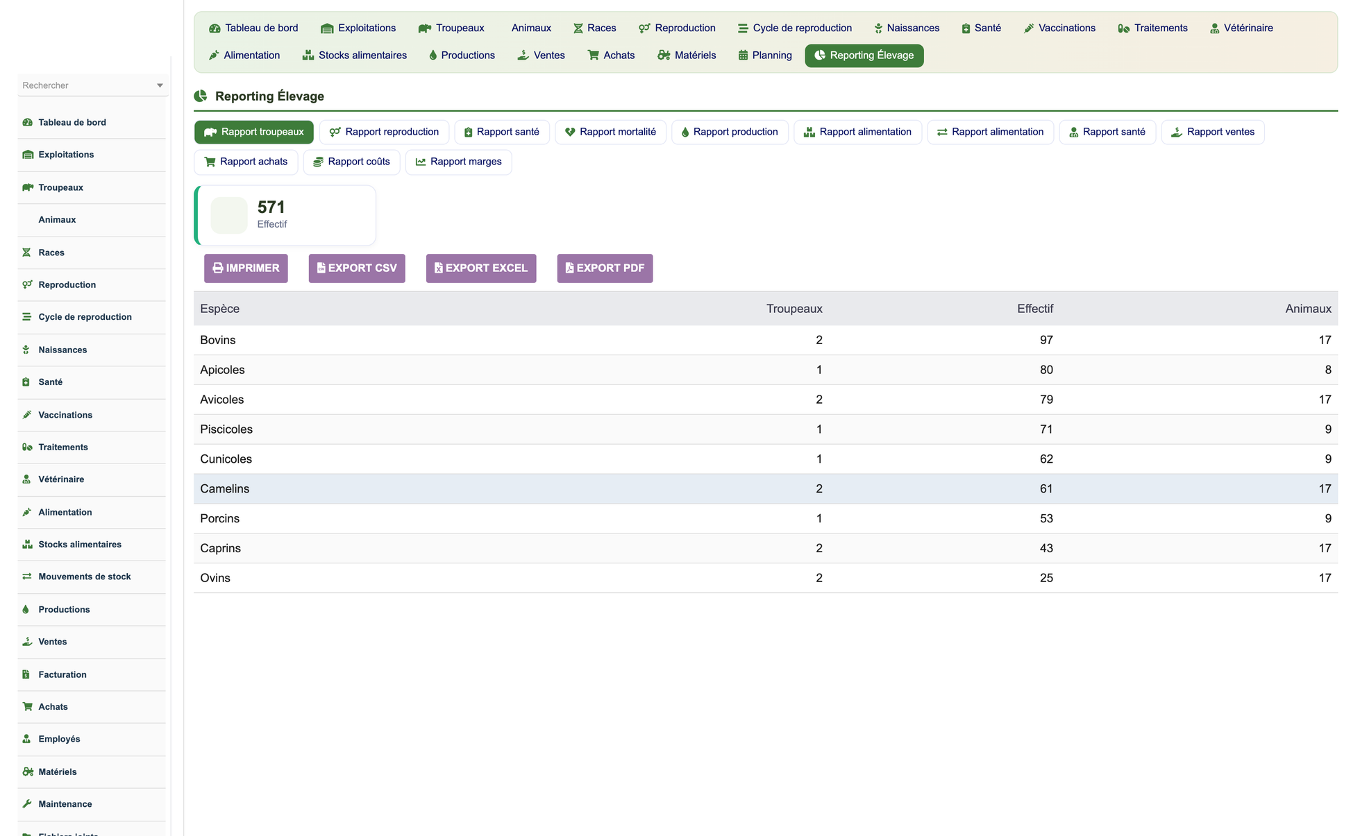Open Rapport mortalité report text
The width and height of the screenshot is (1351, 836).
point(618,132)
